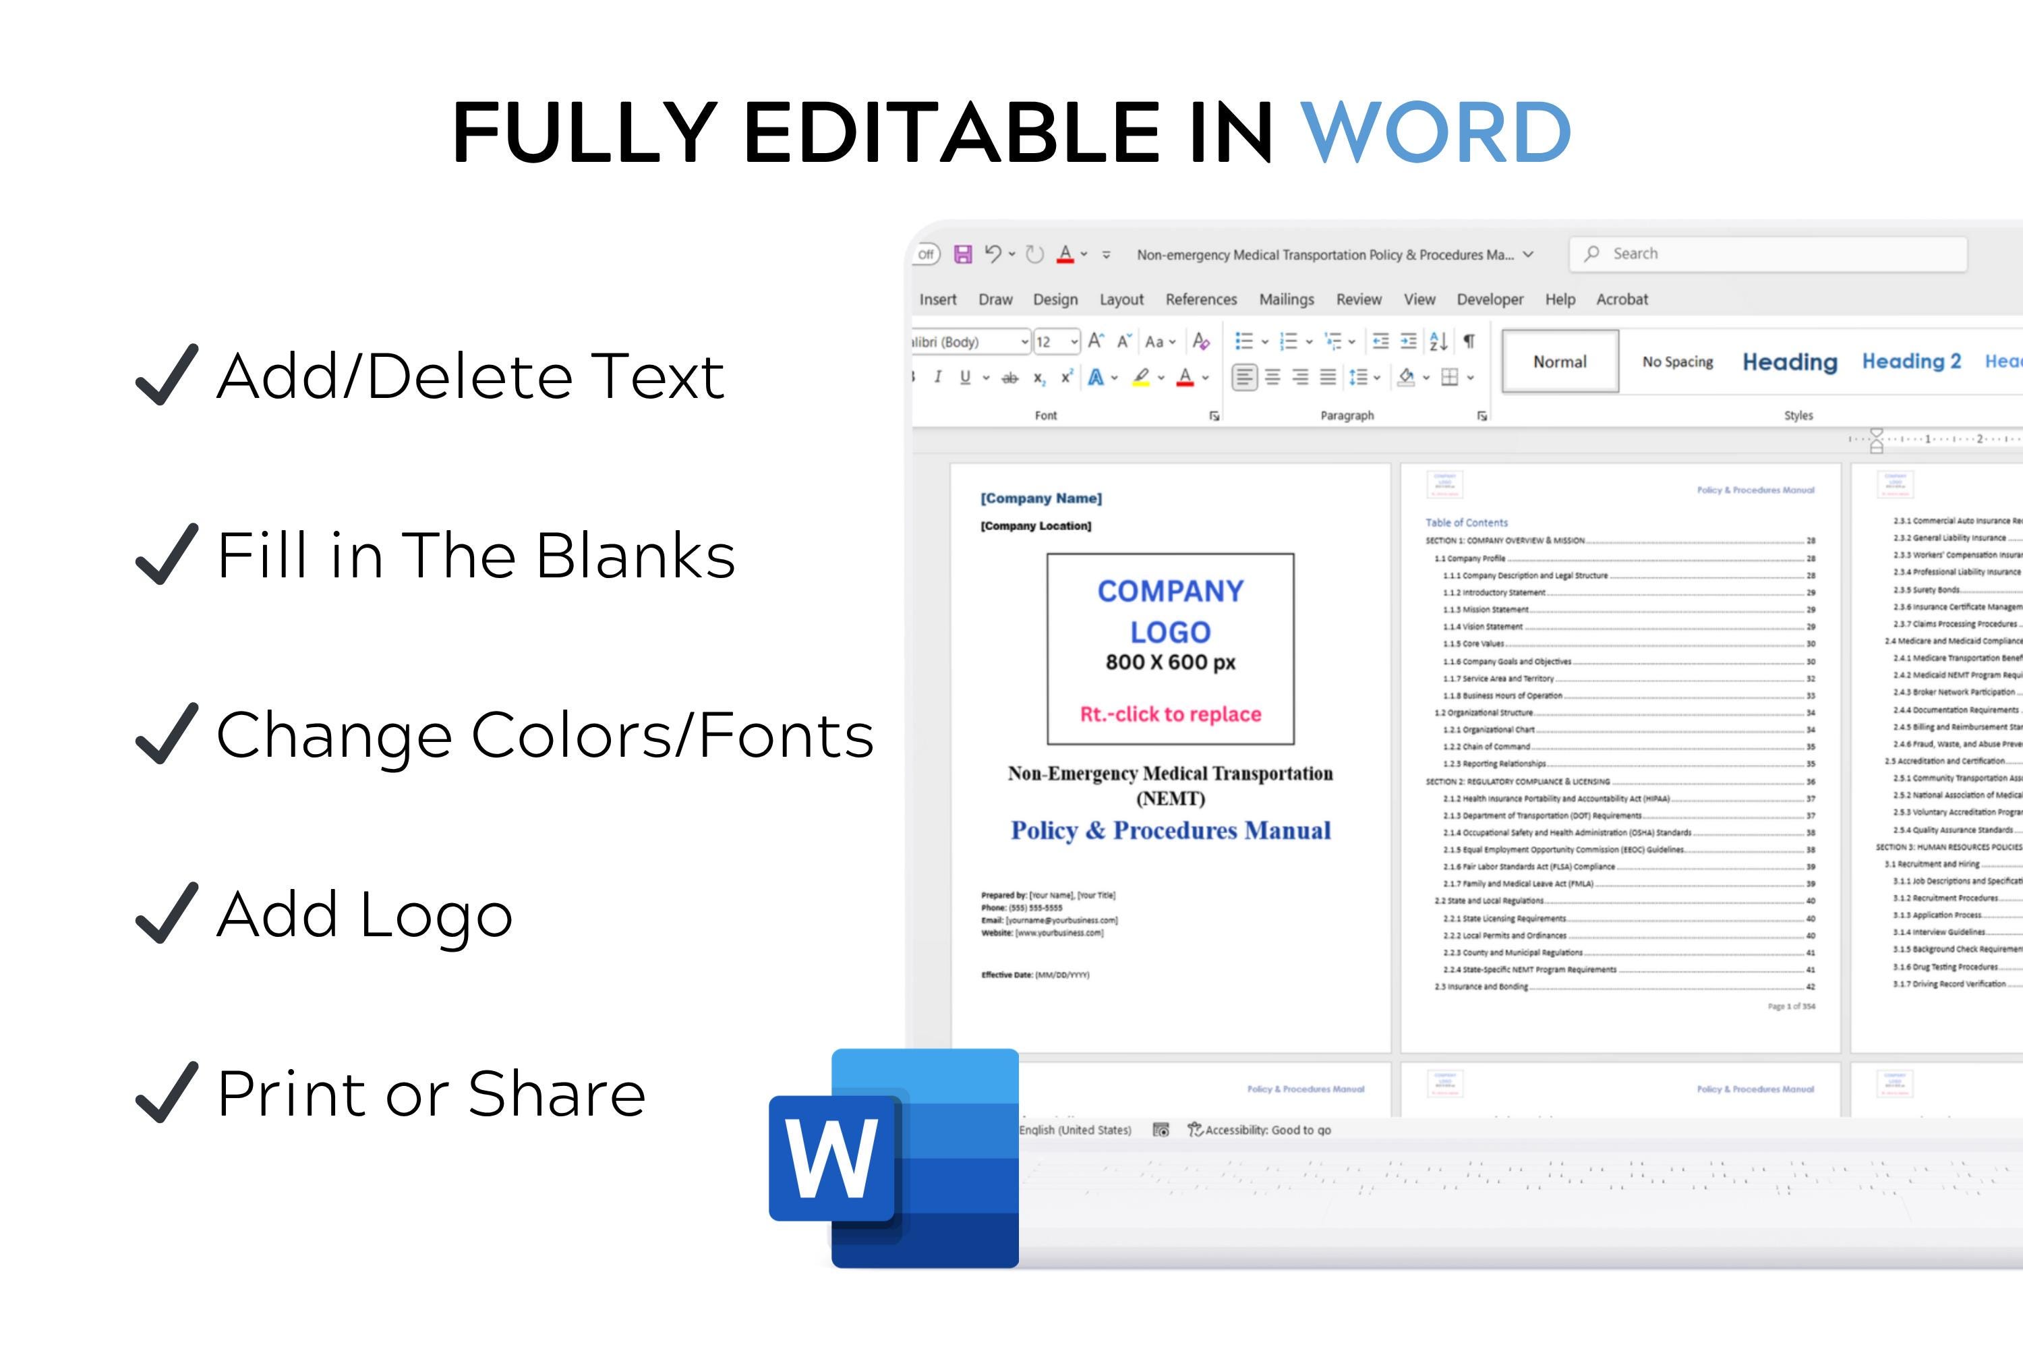Select the Company Logo placeholder image
The image size is (2023, 1349).
coord(1171,650)
